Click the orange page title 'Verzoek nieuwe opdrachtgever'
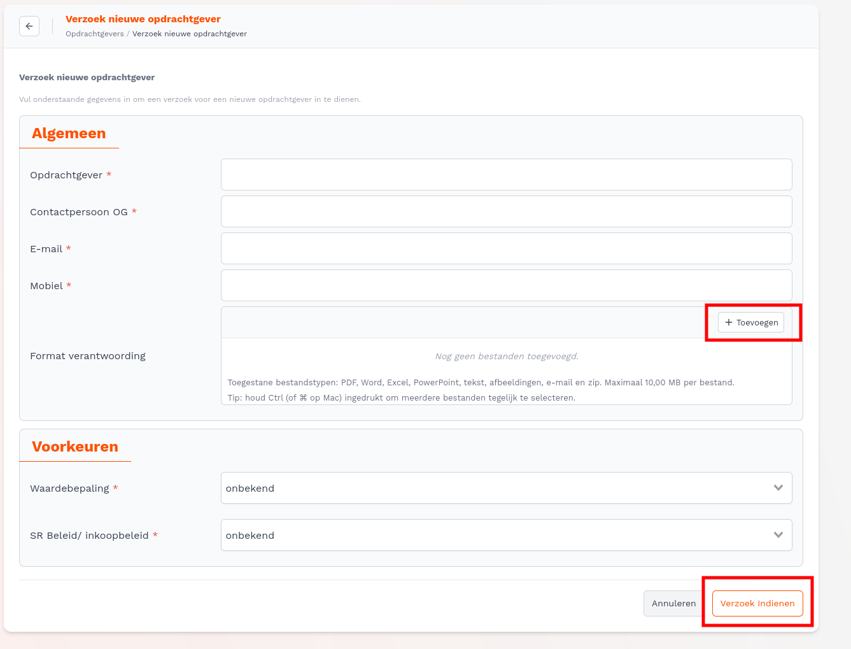Image resolution: width=851 pixels, height=649 pixels. pyautogui.click(x=143, y=19)
